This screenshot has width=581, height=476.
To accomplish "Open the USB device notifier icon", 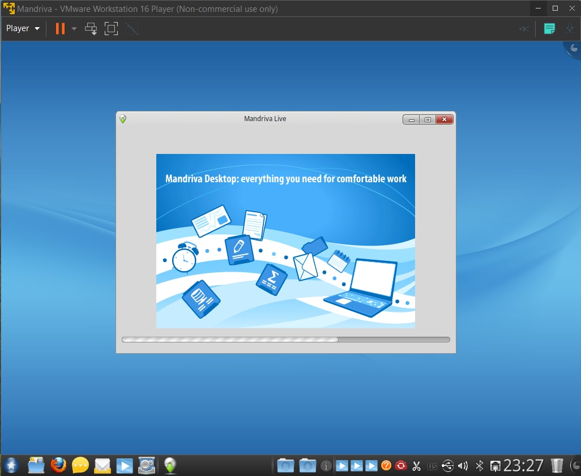I will point(447,466).
